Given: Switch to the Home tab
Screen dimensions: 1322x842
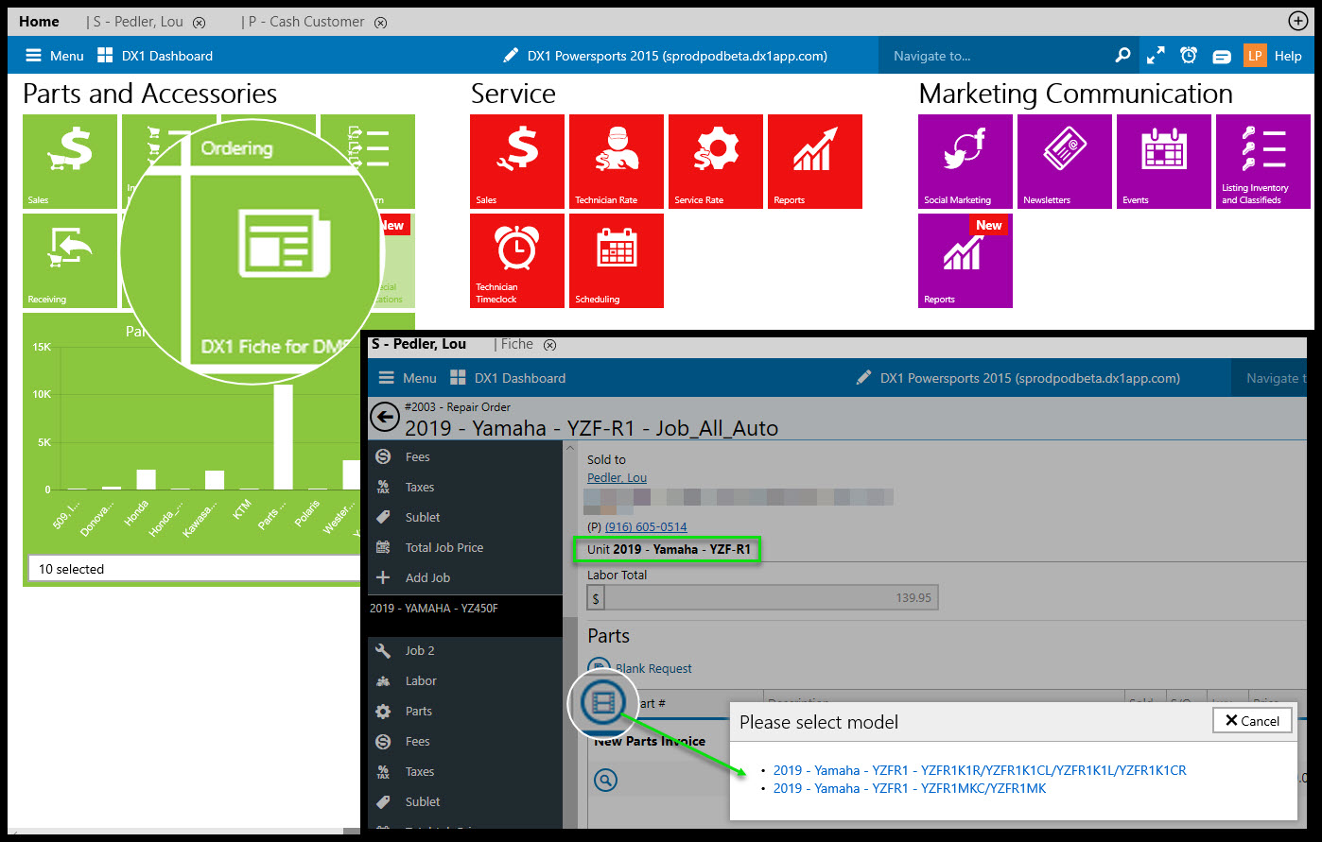Looking at the screenshot, I should click(x=39, y=21).
